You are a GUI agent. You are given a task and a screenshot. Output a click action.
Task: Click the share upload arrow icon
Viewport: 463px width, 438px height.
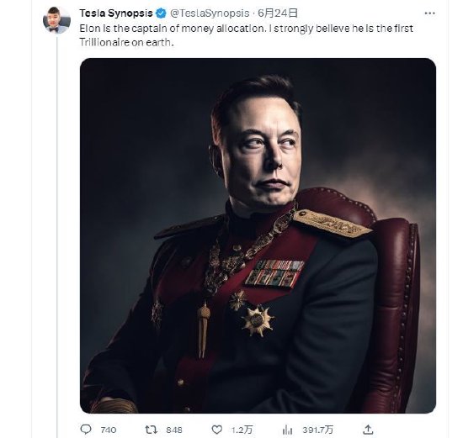pyautogui.click(x=368, y=430)
